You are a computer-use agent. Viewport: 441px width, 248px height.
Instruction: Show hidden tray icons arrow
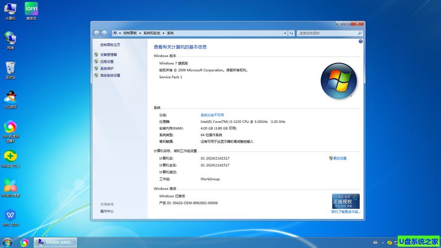pos(383,243)
